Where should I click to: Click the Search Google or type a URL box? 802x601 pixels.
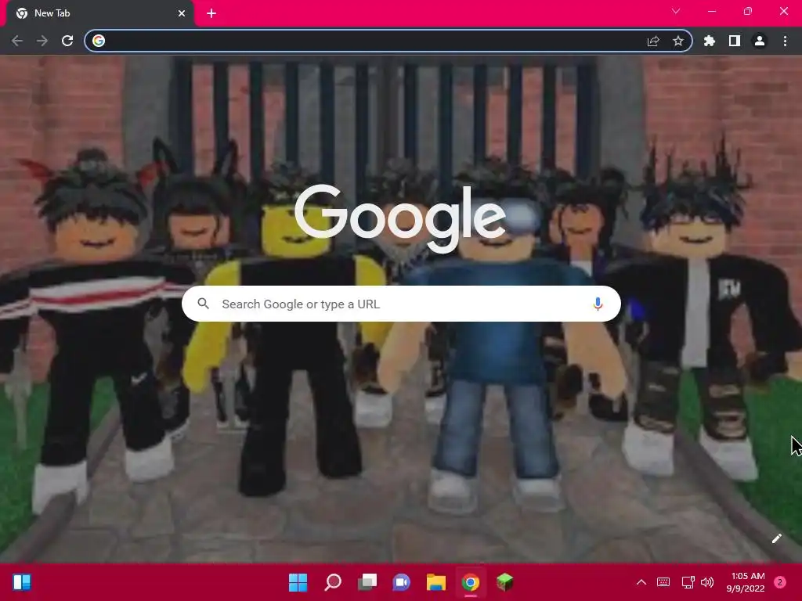tap(402, 304)
